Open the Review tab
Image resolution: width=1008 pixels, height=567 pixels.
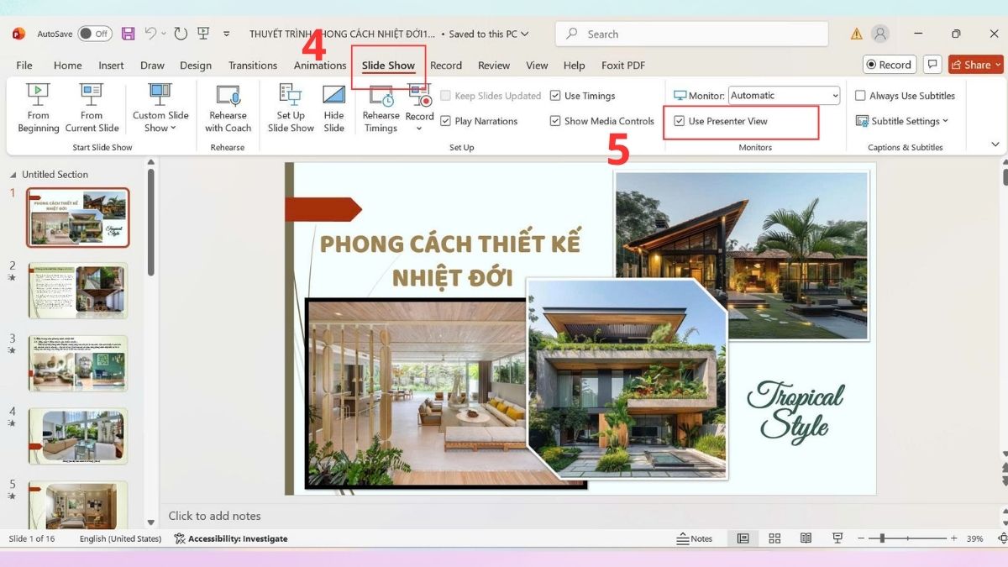click(x=494, y=65)
